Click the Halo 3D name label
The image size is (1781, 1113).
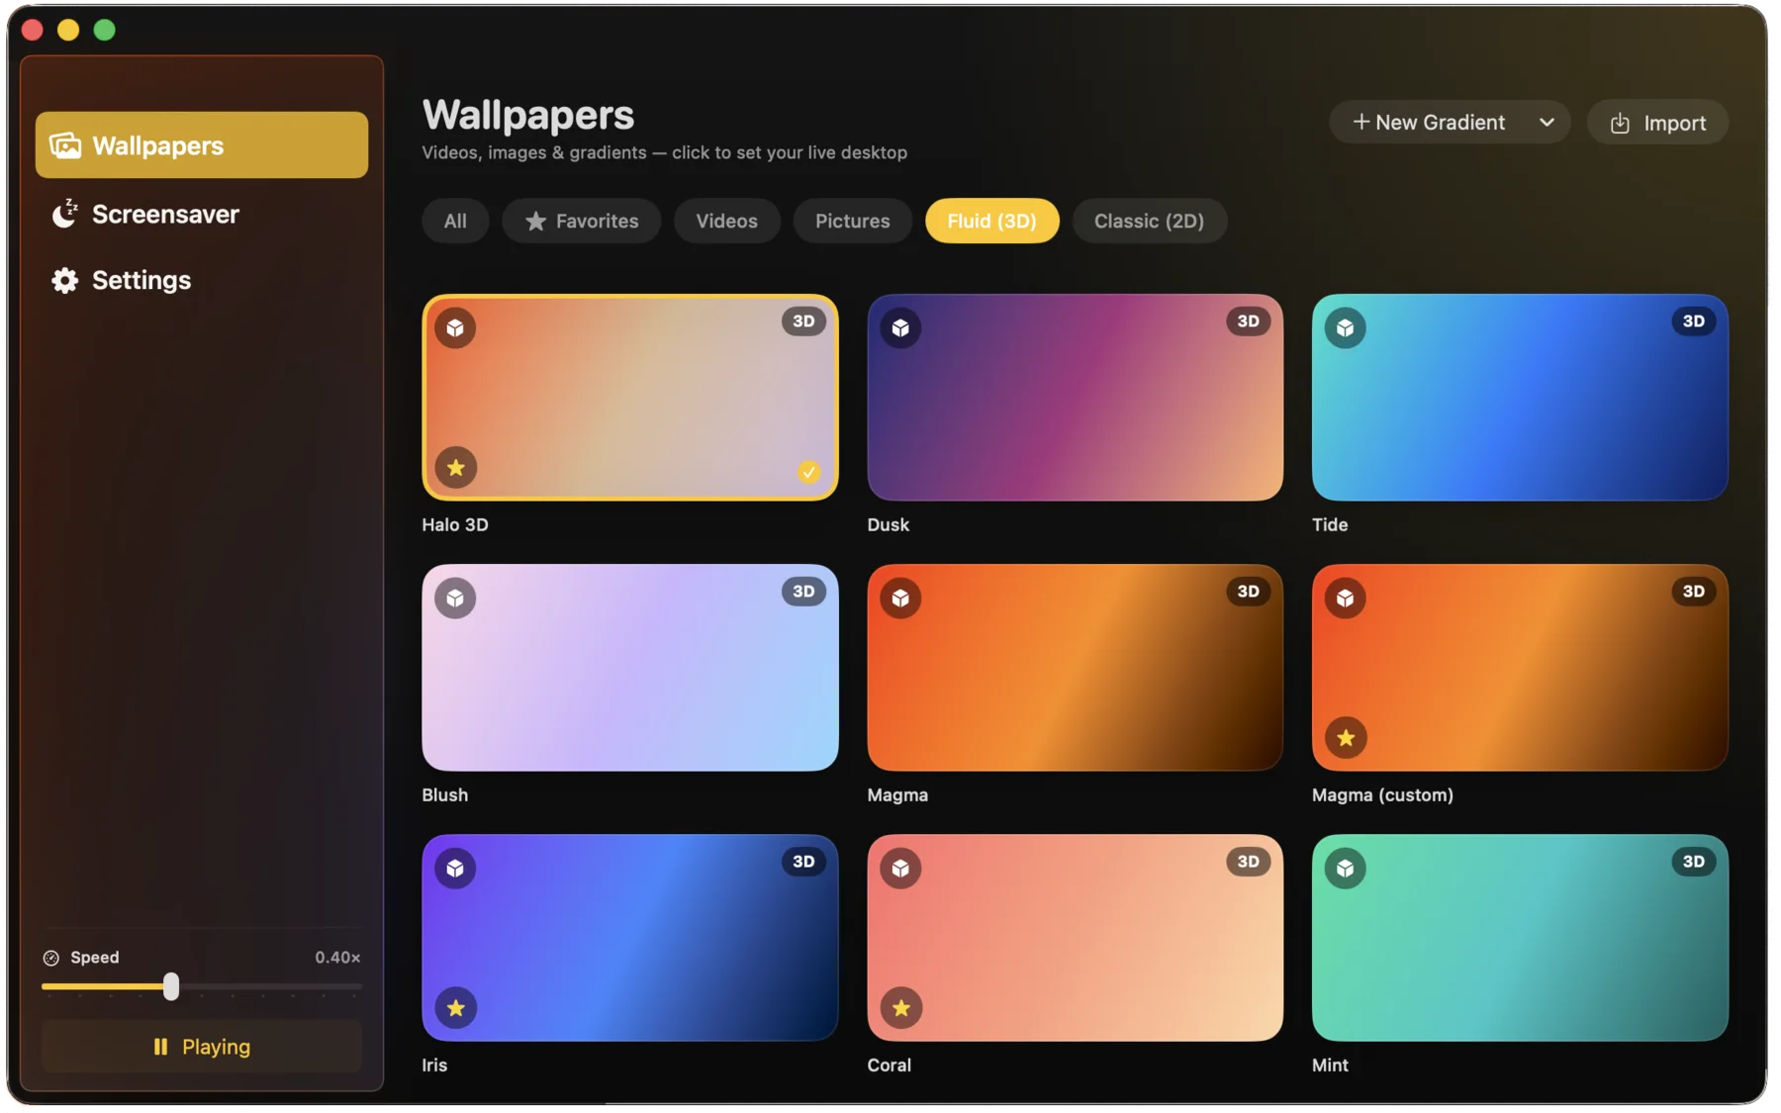[455, 524]
